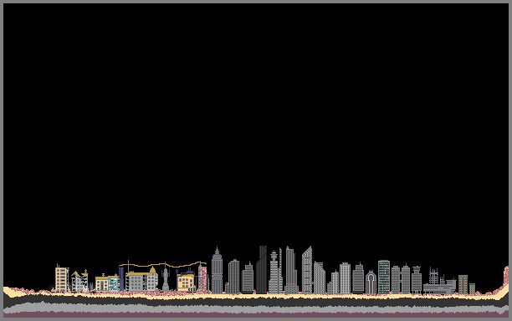512x321 pixels.
Task: Select the small green-roofed yellow building
Action: click(x=472, y=288)
